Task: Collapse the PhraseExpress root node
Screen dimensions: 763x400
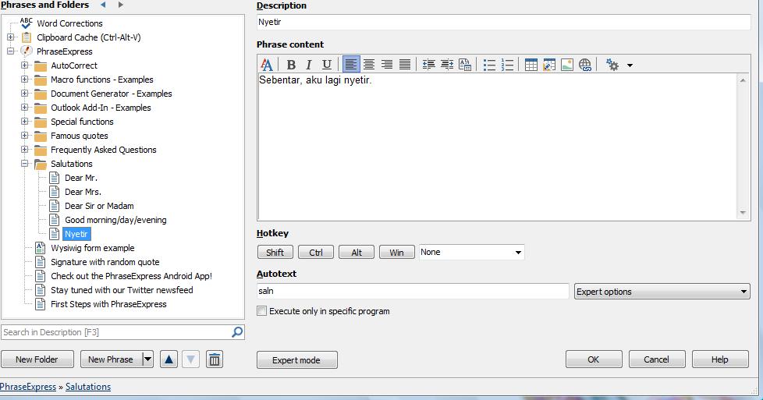Action: (x=10, y=51)
